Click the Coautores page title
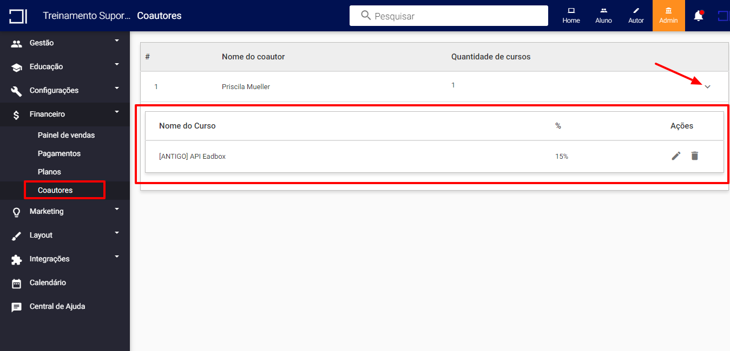 click(159, 16)
